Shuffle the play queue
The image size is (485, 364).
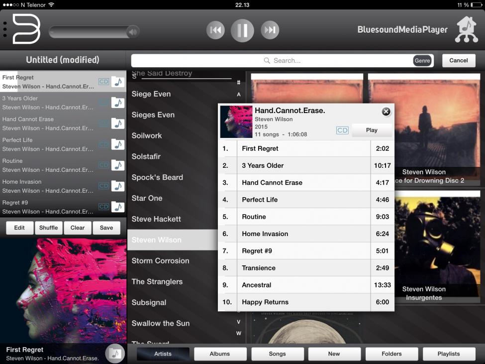point(49,228)
